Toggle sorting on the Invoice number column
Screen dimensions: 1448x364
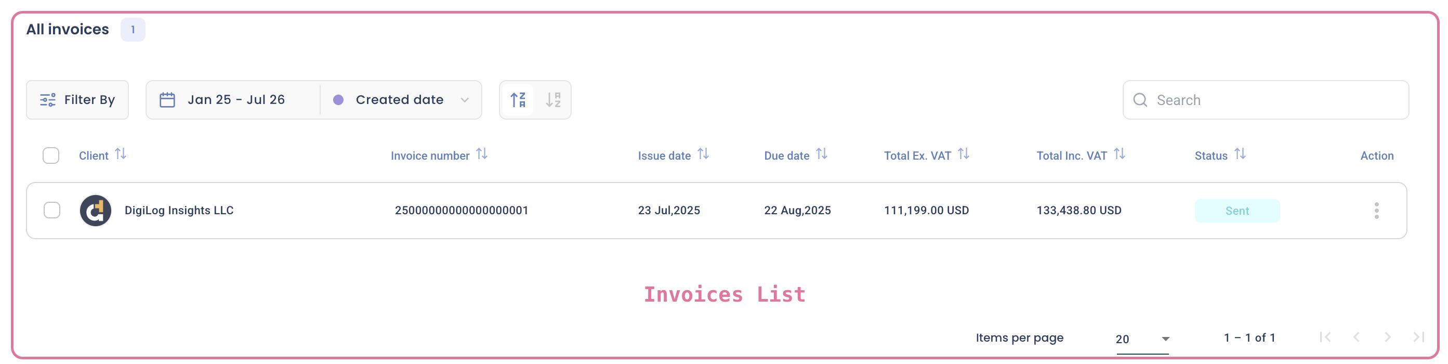(482, 153)
